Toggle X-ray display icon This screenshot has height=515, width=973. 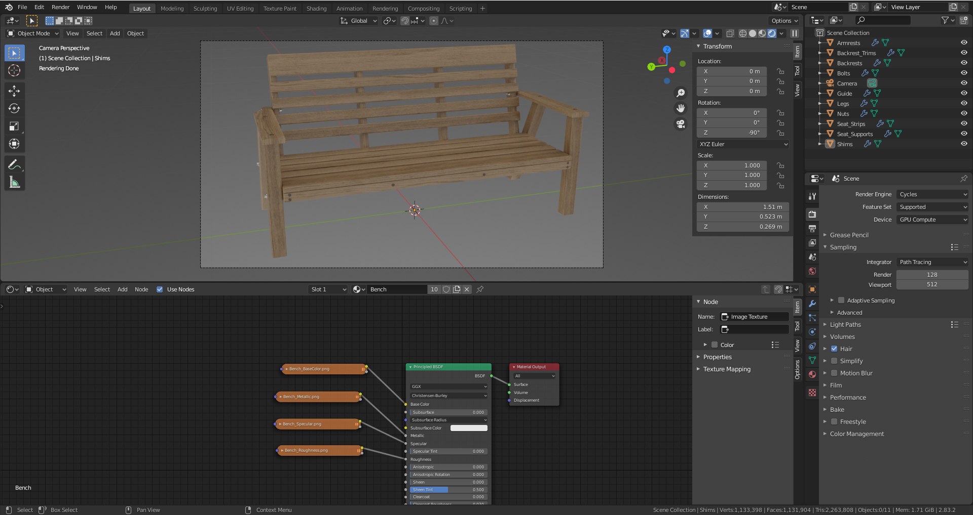click(730, 33)
